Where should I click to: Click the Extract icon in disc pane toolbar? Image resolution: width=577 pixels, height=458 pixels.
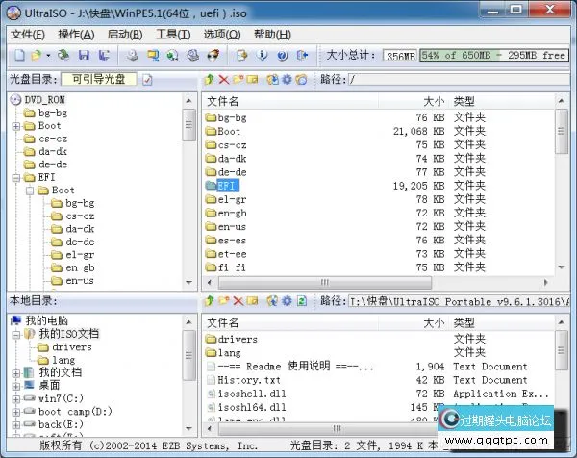coord(272,79)
